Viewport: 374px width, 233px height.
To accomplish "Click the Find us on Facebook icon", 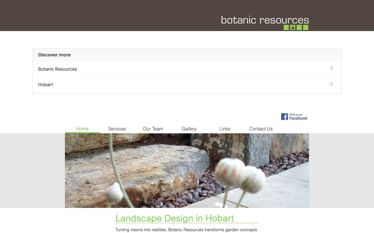I will pos(294,116).
